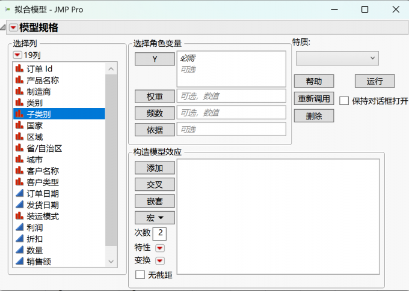Select the 折扣 column name
This screenshot has width=409, height=291.
[x=35, y=239]
